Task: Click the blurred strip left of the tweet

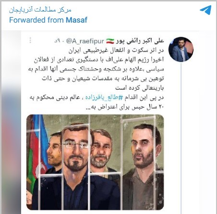Action: point(11,122)
